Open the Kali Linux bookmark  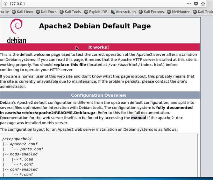22,12
